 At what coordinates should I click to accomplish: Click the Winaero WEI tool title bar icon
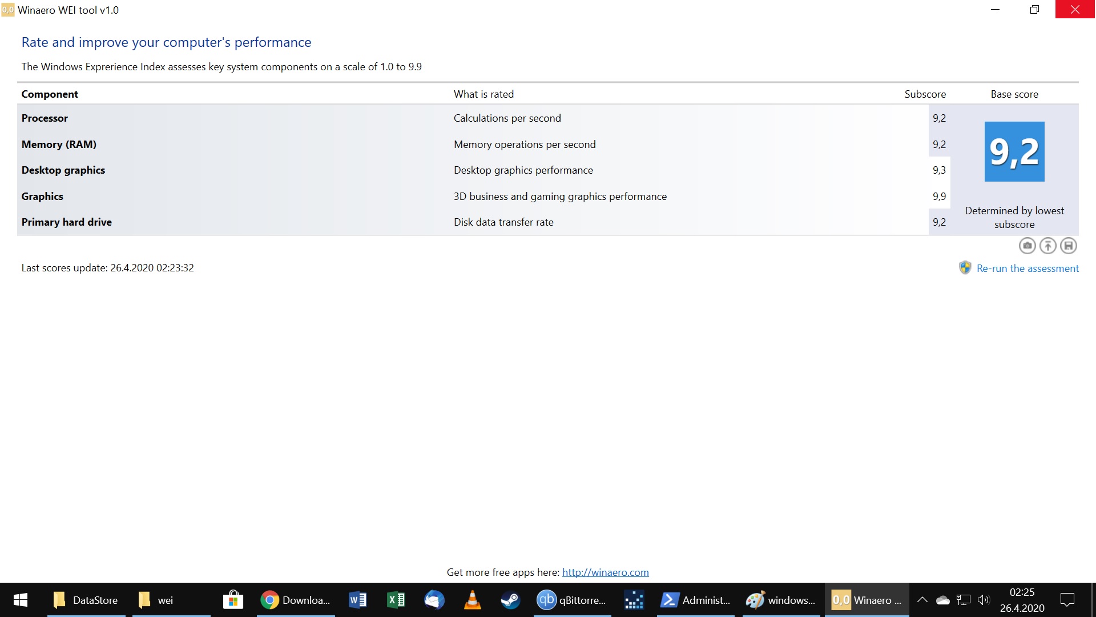pos(8,9)
